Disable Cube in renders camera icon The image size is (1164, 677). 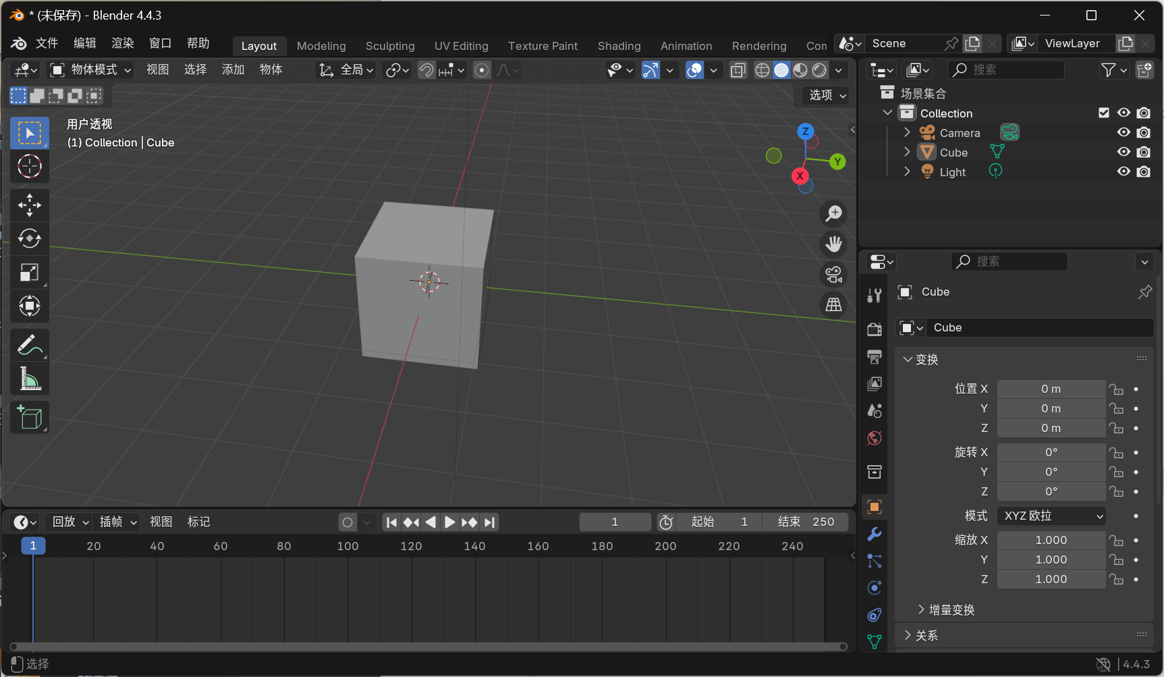[1144, 152]
